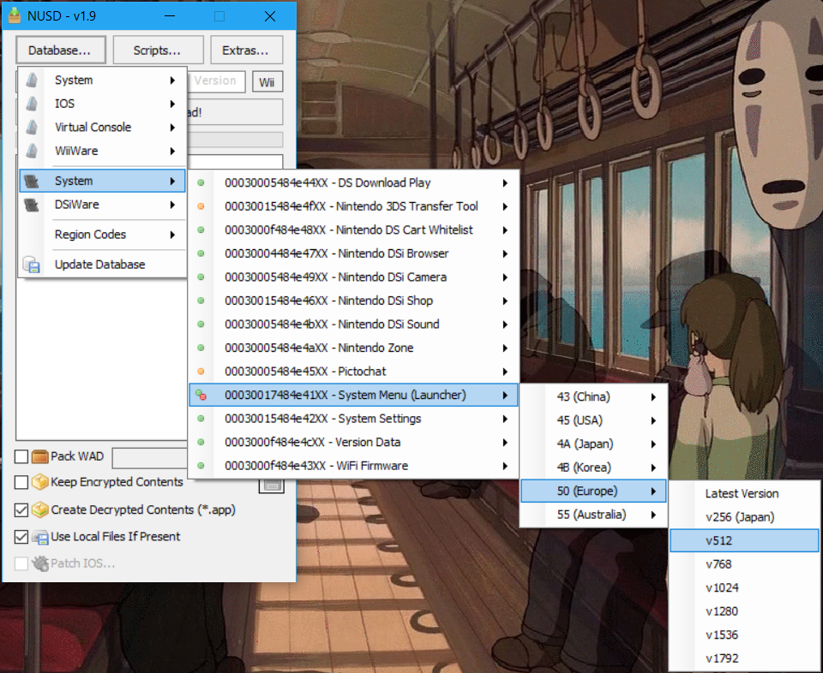Choose version v768
Screen dimensions: 823x673
point(744,564)
